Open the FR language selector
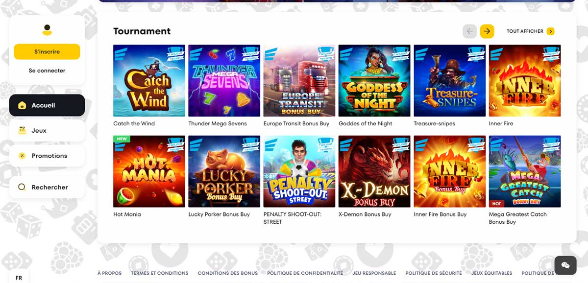 pyautogui.click(x=19, y=278)
